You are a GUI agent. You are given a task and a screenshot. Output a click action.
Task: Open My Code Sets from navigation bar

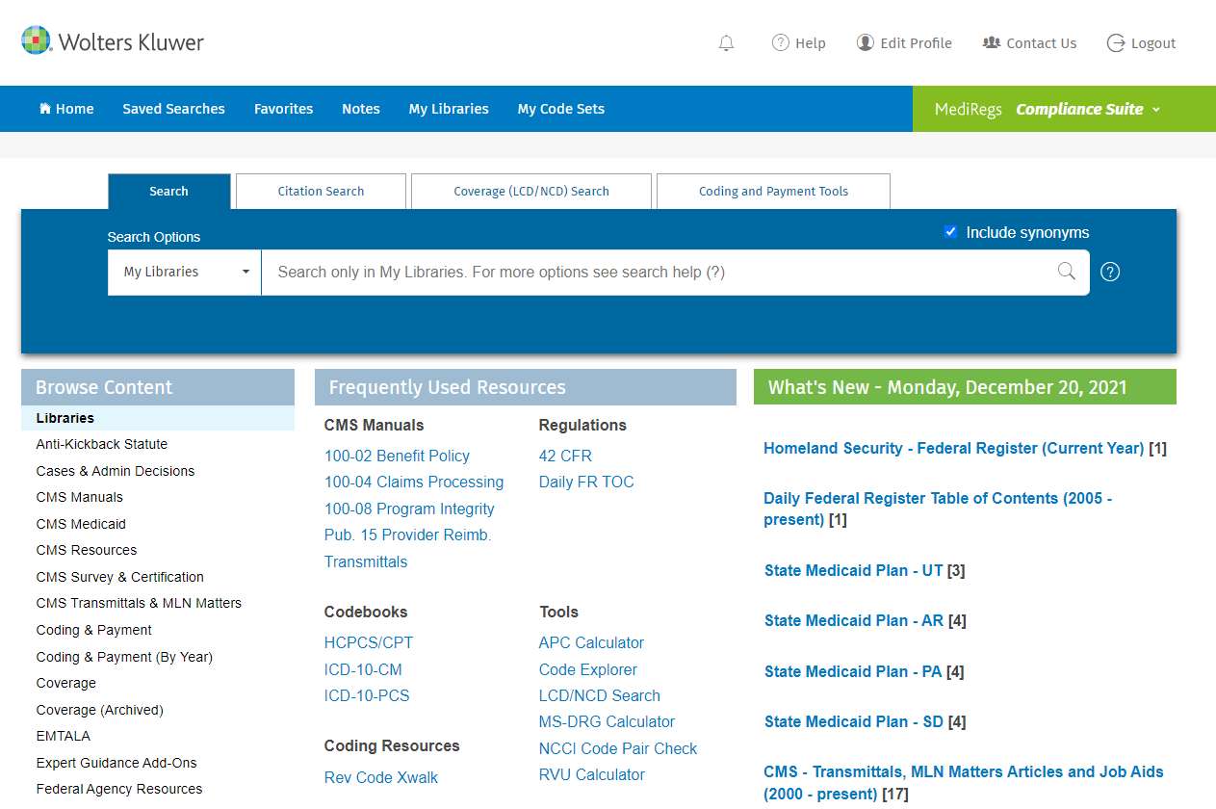(560, 109)
